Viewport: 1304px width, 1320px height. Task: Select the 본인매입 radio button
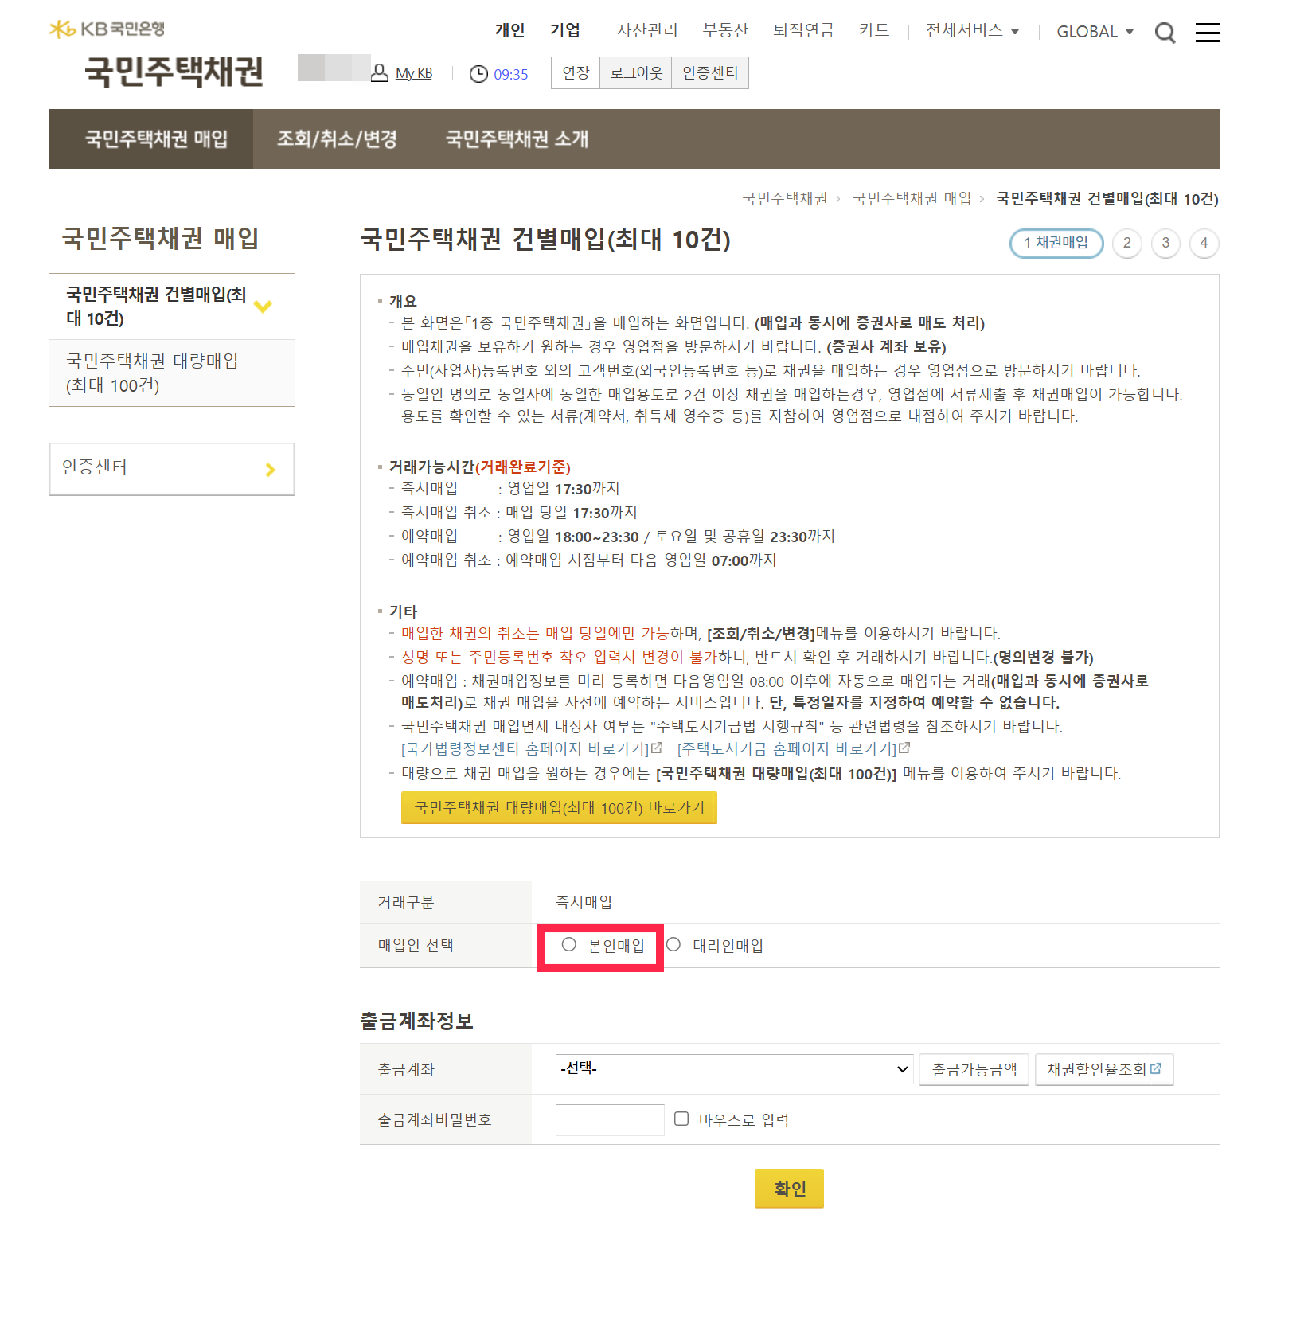click(x=568, y=944)
